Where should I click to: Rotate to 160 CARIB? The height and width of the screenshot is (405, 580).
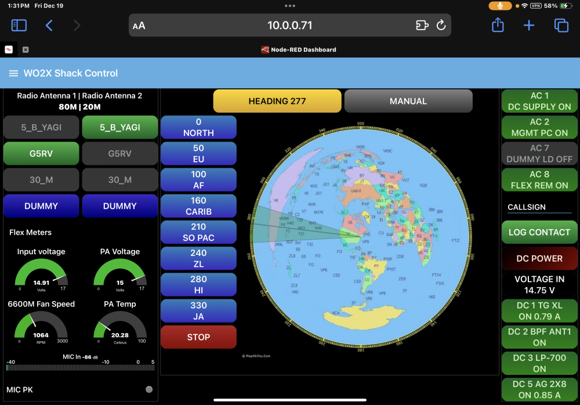[198, 206]
